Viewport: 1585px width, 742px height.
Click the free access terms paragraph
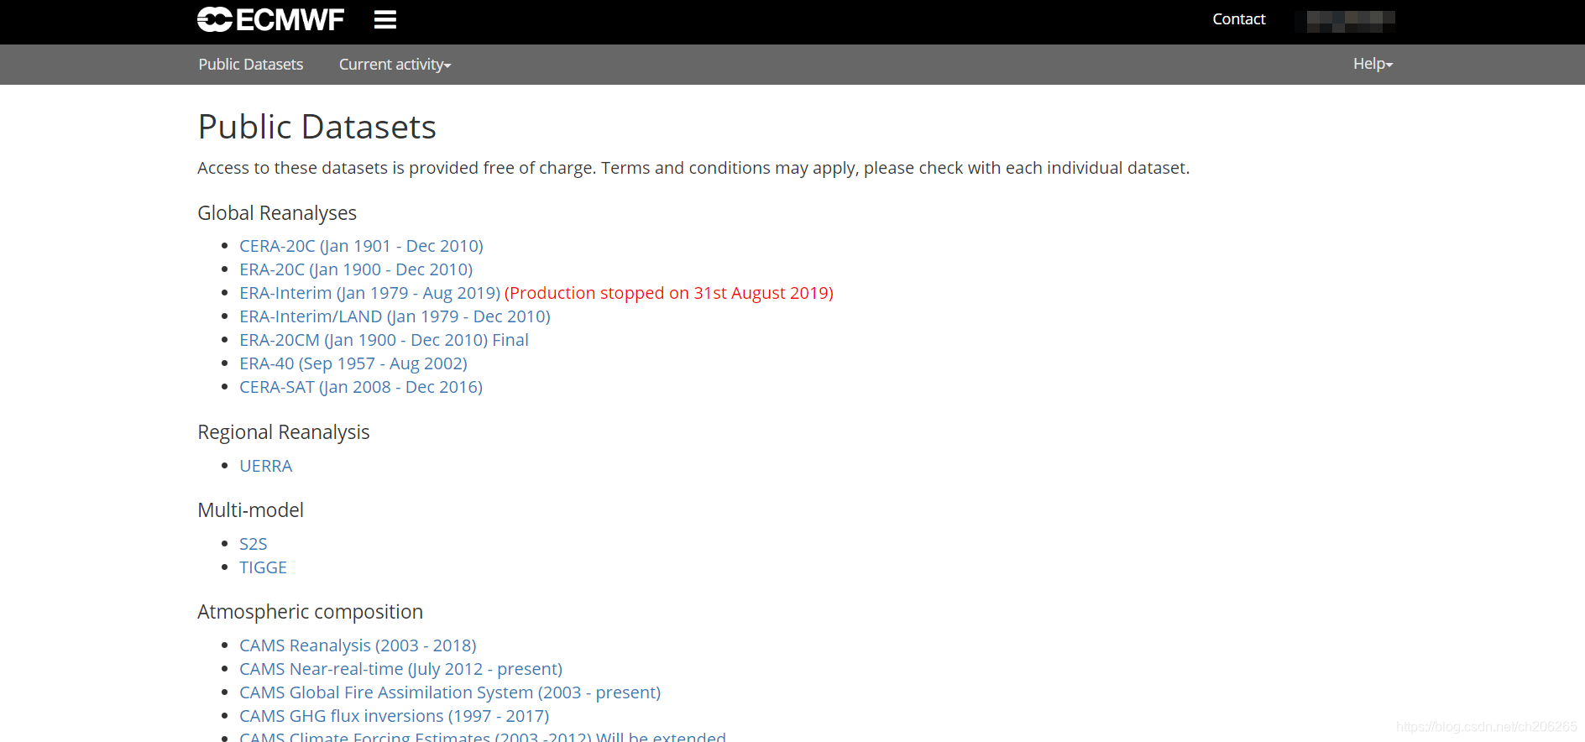(x=693, y=168)
